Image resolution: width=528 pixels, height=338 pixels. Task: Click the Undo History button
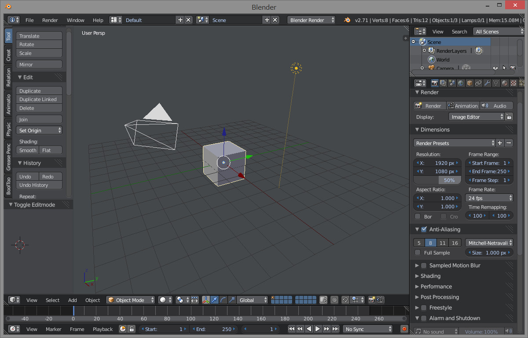point(39,185)
